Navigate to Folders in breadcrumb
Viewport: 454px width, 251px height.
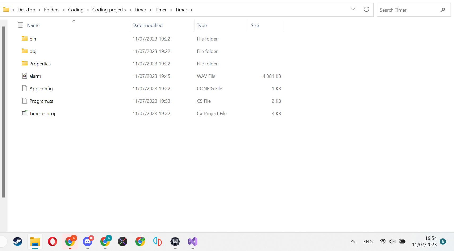point(52,10)
